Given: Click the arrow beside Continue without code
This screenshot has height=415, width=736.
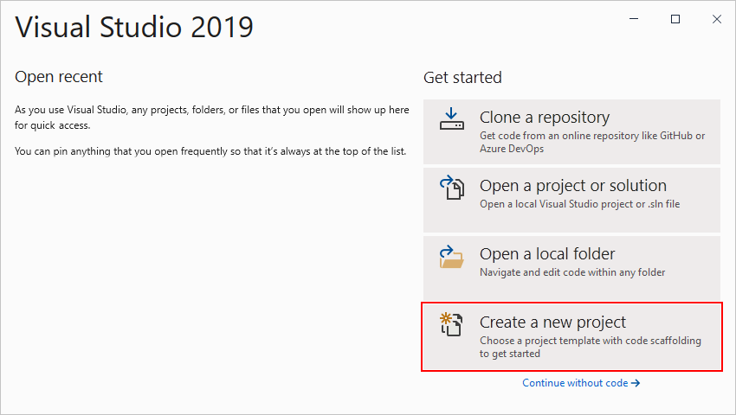Looking at the screenshot, I should (x=636, y=383).
